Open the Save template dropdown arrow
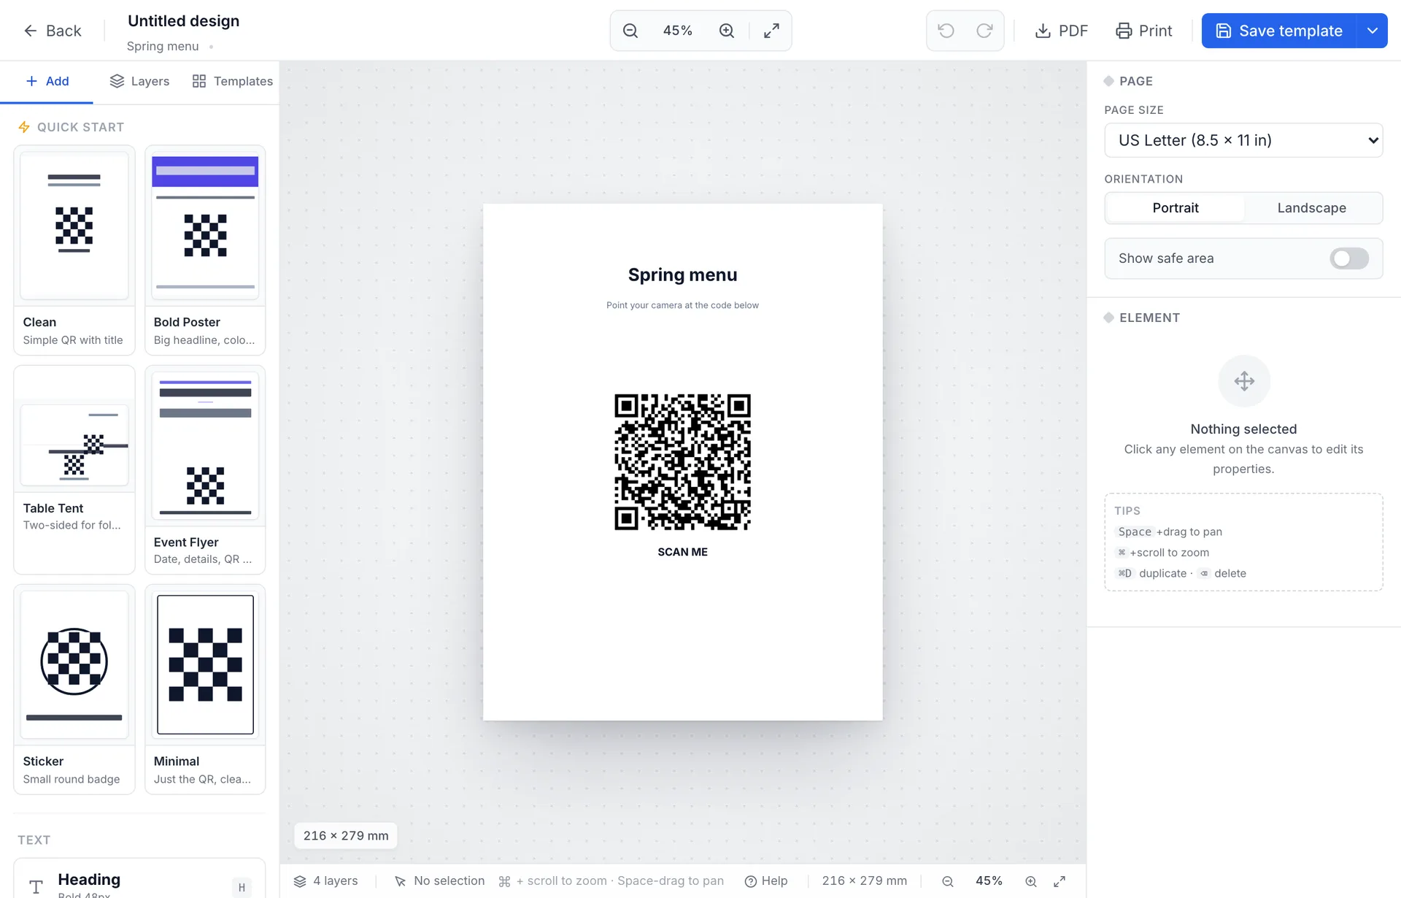This screenshot has width=1401, height=898. (x=1373, y=31)
